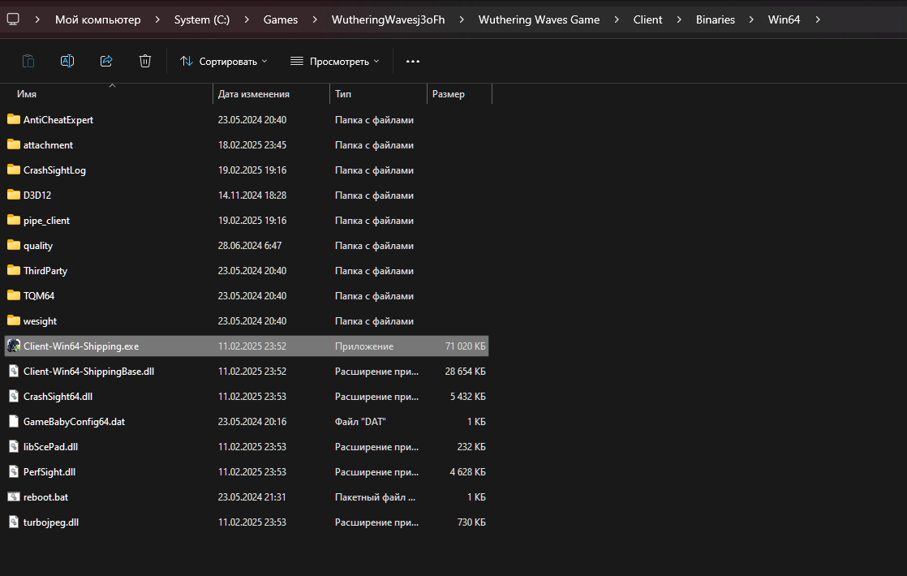Select reboot.bat file name
907x576 pixels.
pyautogui.click(x=45, y=497)
